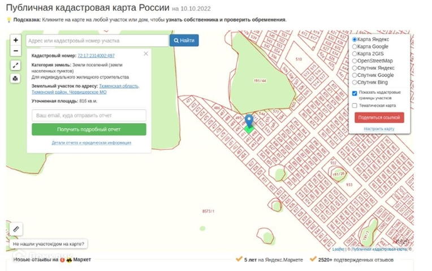
Task: Select Карта 2GIS radio option
Action: click(x=355, y=54)
